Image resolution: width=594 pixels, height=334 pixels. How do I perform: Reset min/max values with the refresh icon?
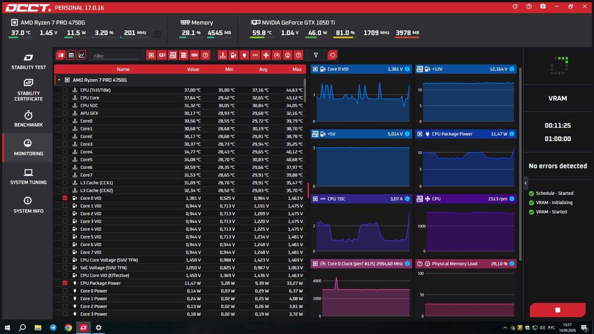[332, 55]
